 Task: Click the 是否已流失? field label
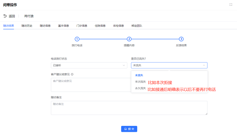click(138, 59)
